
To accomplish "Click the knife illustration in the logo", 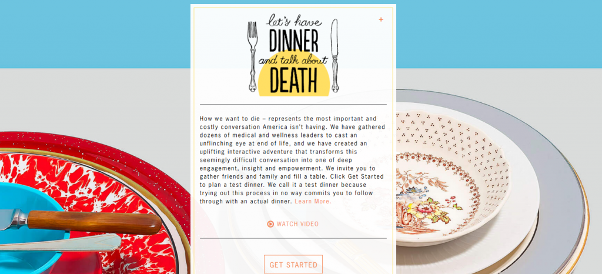I will pos(335,56).
